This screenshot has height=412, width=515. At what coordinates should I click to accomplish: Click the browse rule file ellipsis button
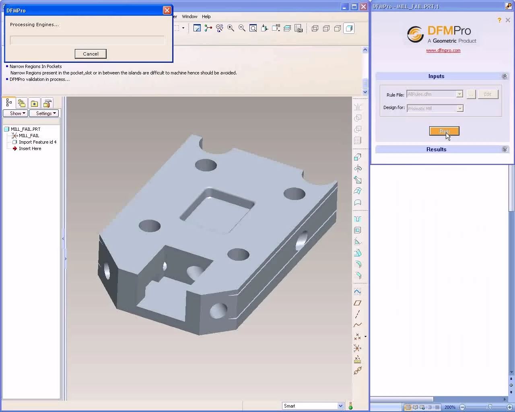[471, 94]
